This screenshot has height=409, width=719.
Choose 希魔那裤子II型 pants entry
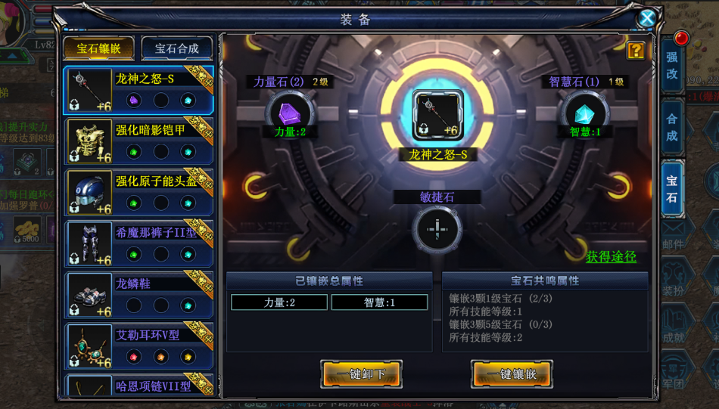pos(139,243)
